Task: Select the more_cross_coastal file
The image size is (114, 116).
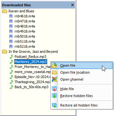Action: point(33,72)
